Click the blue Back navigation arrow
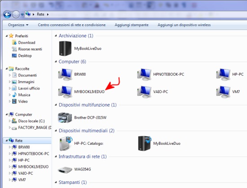 7,14
